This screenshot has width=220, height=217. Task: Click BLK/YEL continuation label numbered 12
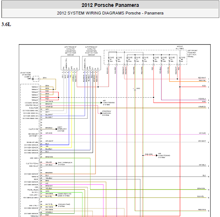pyautogui.click(x=200, y=196)
